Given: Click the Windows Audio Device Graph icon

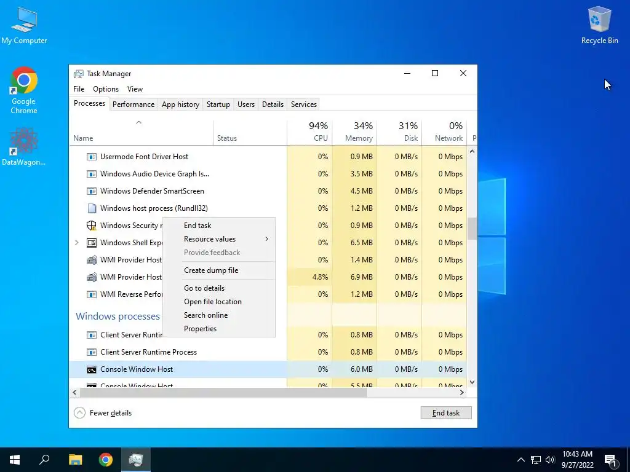Looking at the screenshot, I should coord(92,174).
